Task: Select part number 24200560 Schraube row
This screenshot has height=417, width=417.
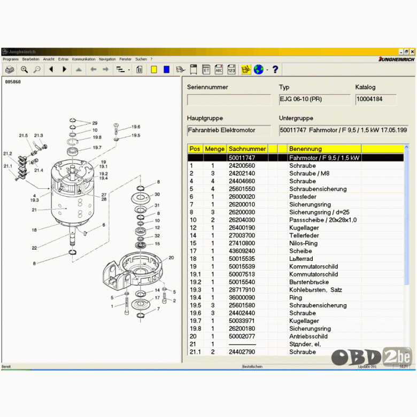Action: (296, 166)
